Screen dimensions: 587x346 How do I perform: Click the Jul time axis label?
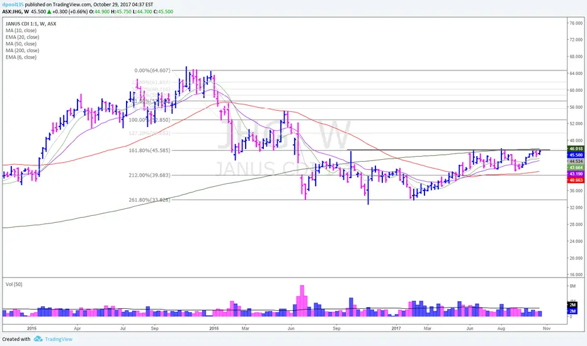click(122, 329)
